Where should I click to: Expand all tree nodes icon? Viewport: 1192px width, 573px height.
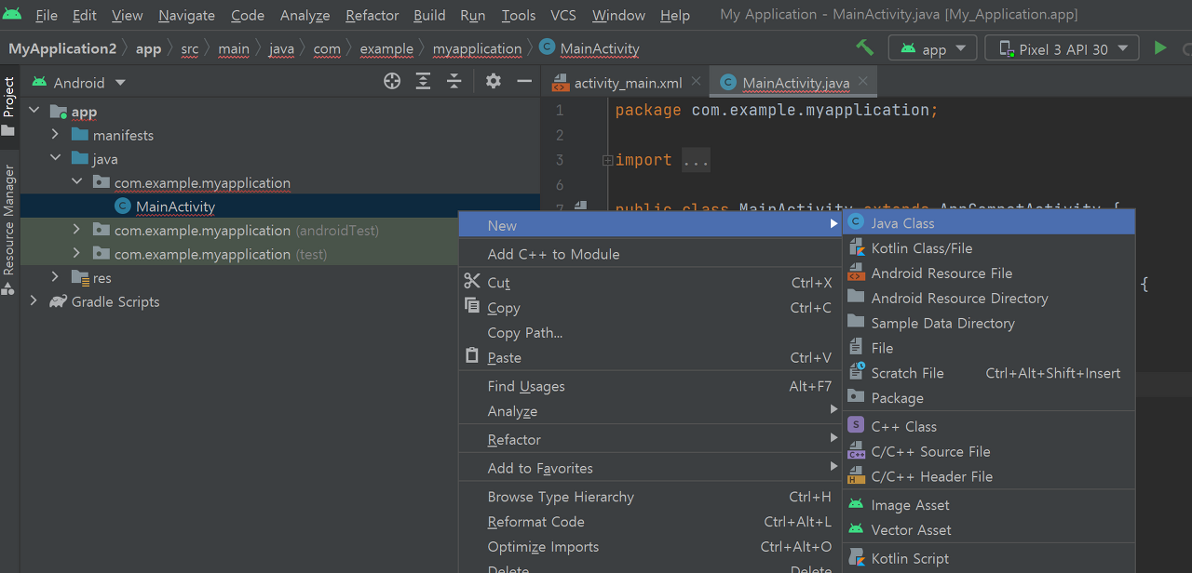(423, 82)
